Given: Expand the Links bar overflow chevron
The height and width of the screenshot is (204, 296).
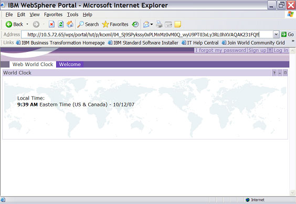Looking at the screenshot, I should click(293, 41).
